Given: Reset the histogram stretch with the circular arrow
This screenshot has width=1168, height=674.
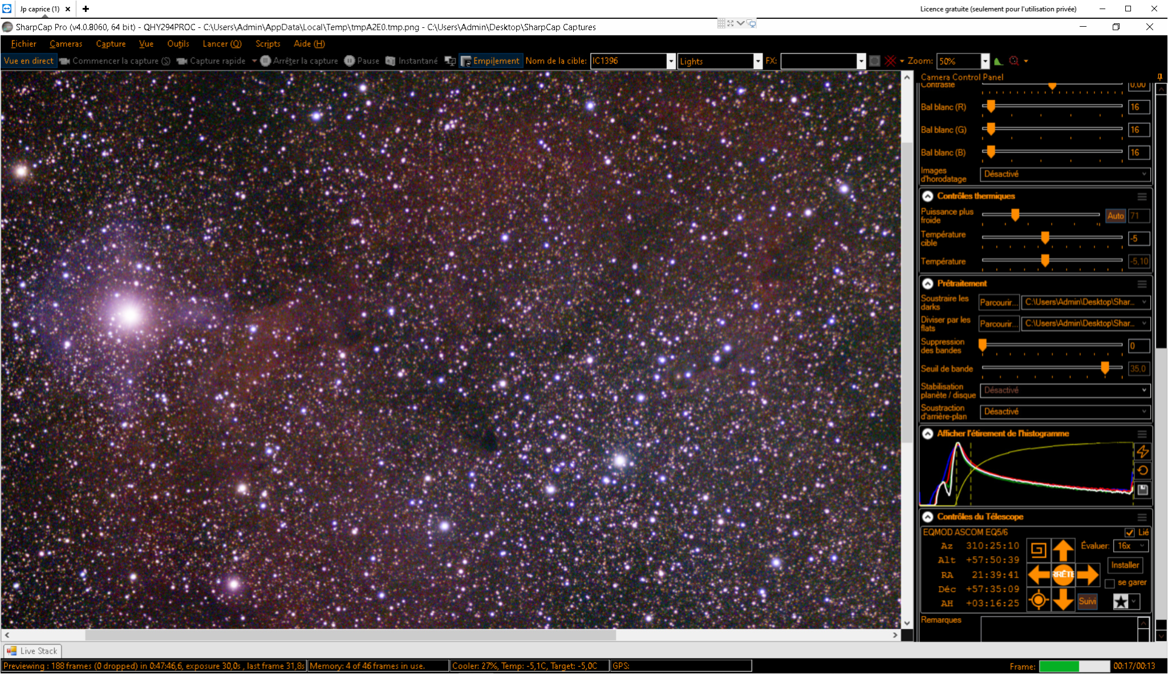Looking at the screenshot, I should (1142, 471).
